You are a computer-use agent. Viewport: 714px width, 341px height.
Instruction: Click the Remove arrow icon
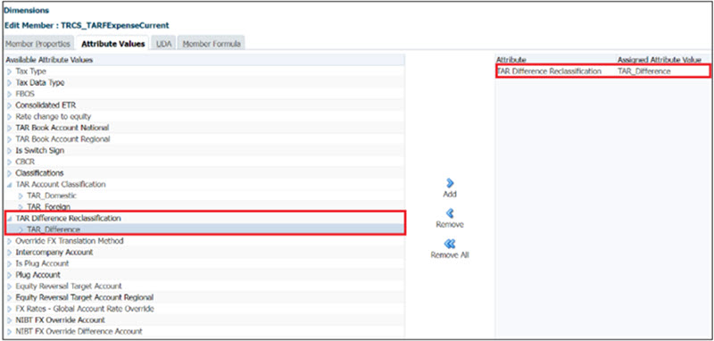click(450, 213)
